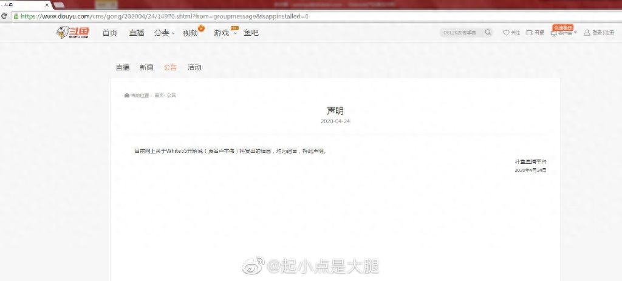This screenshot has width=622, height=281.
Task: Click the user avatar login icon
Action: tap(587, 33)
